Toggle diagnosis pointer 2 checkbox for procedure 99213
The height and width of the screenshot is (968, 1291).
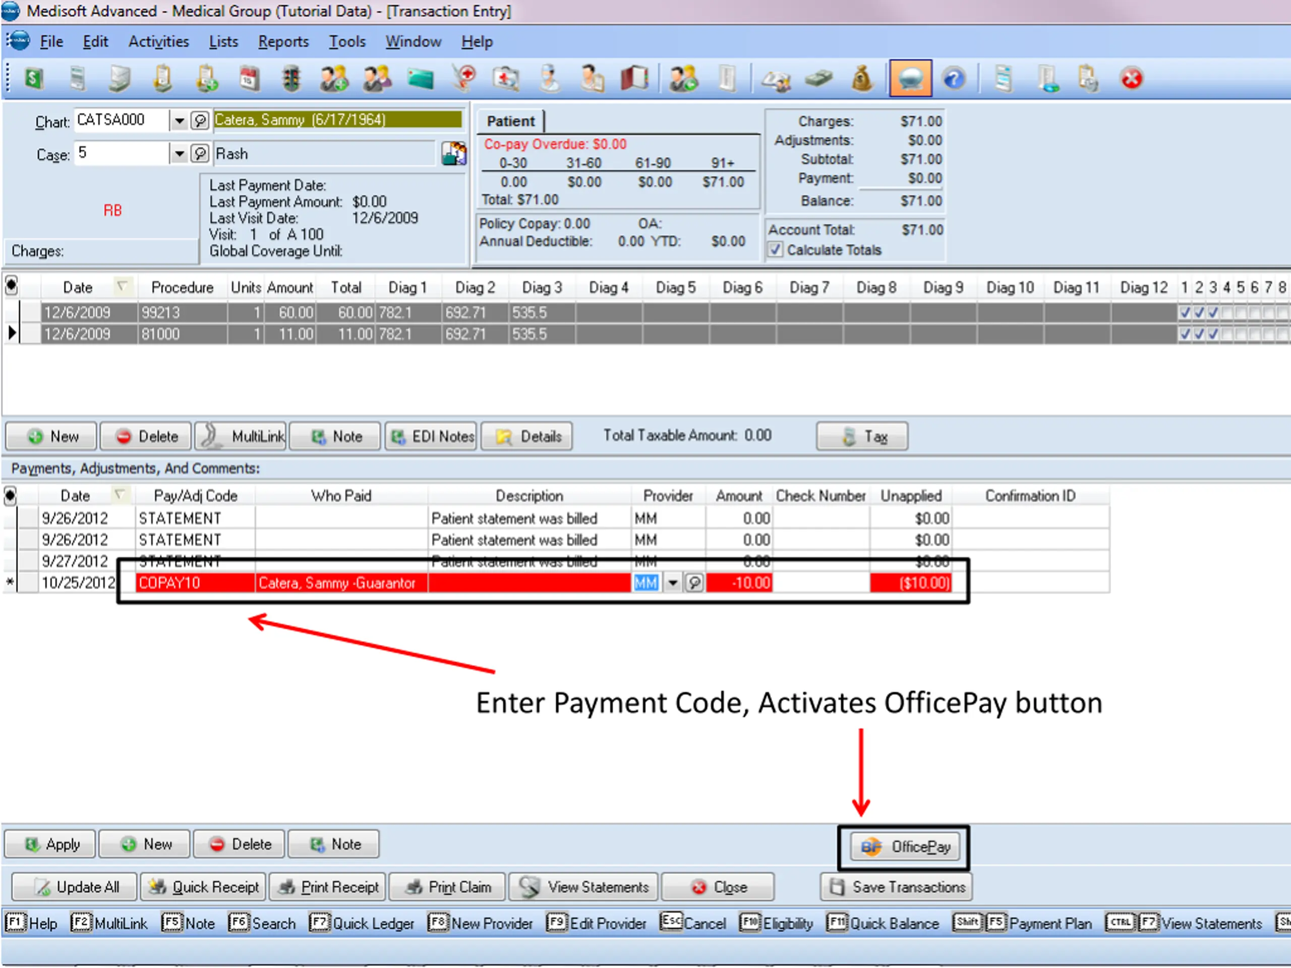tap(1199, 313)
